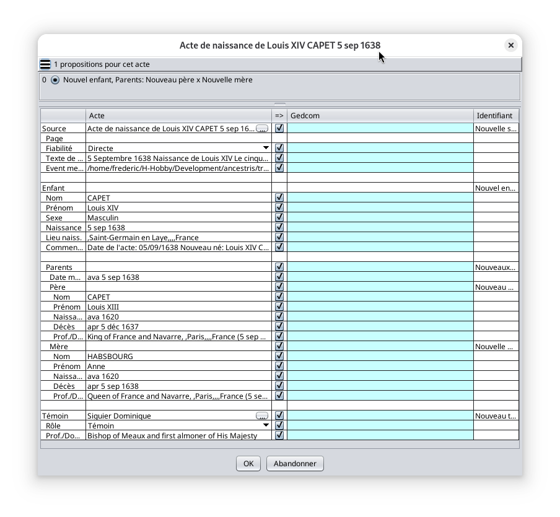Click the 'HABSBOURG' name cell
The image size is (560, 517).
coord(178,357)
